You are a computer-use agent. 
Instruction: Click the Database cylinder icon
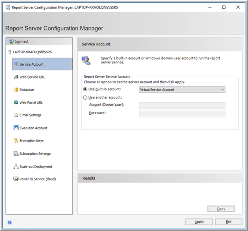[x=16, y=90]
